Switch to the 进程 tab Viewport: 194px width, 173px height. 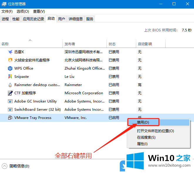(5, 19)
